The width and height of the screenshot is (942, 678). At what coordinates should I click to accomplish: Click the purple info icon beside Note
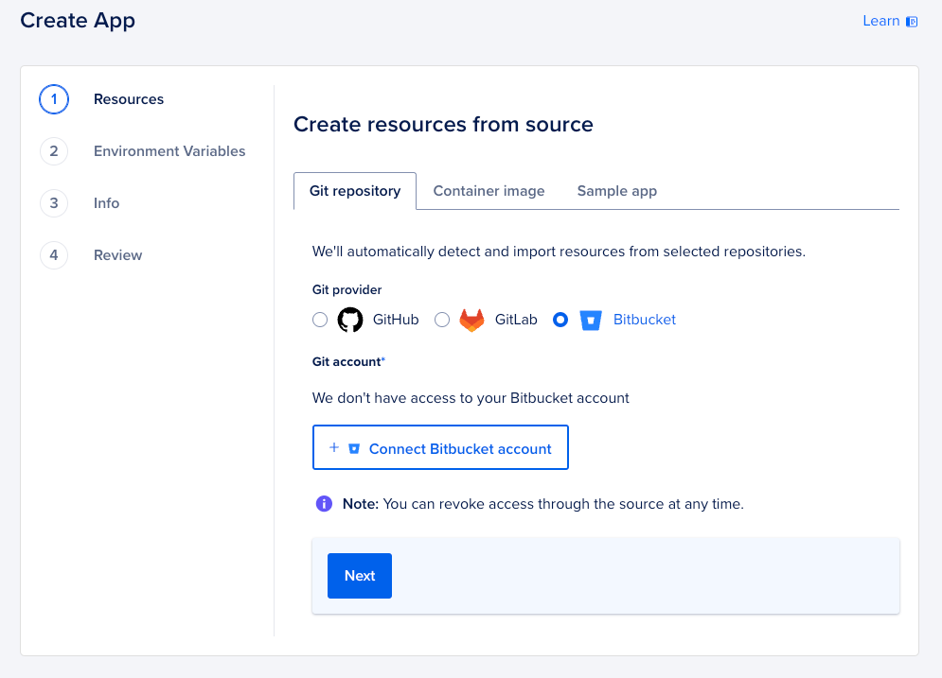coord(324,503)
